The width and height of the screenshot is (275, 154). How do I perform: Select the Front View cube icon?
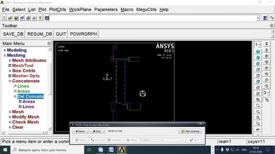coord(258,64)
